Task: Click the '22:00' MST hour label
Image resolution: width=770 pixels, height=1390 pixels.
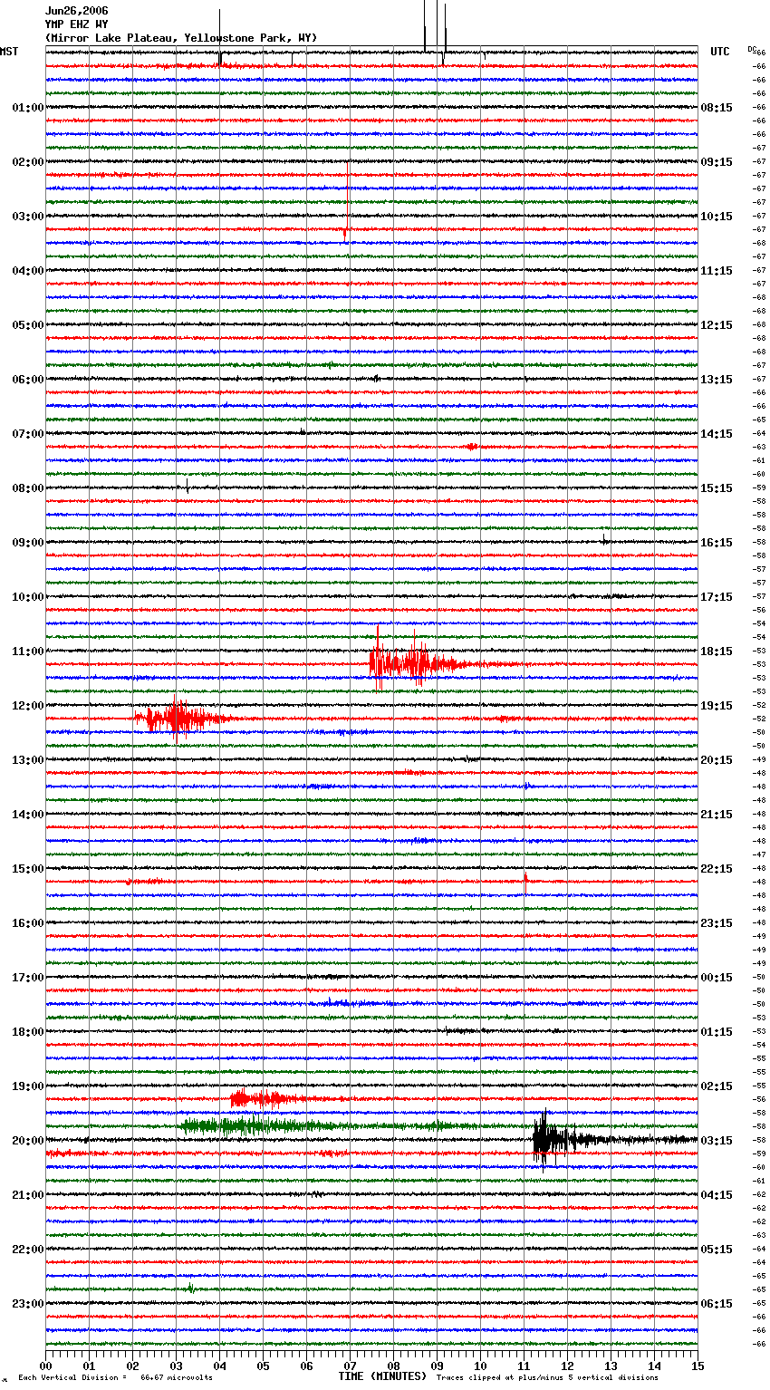Action: pos(28,1250)
